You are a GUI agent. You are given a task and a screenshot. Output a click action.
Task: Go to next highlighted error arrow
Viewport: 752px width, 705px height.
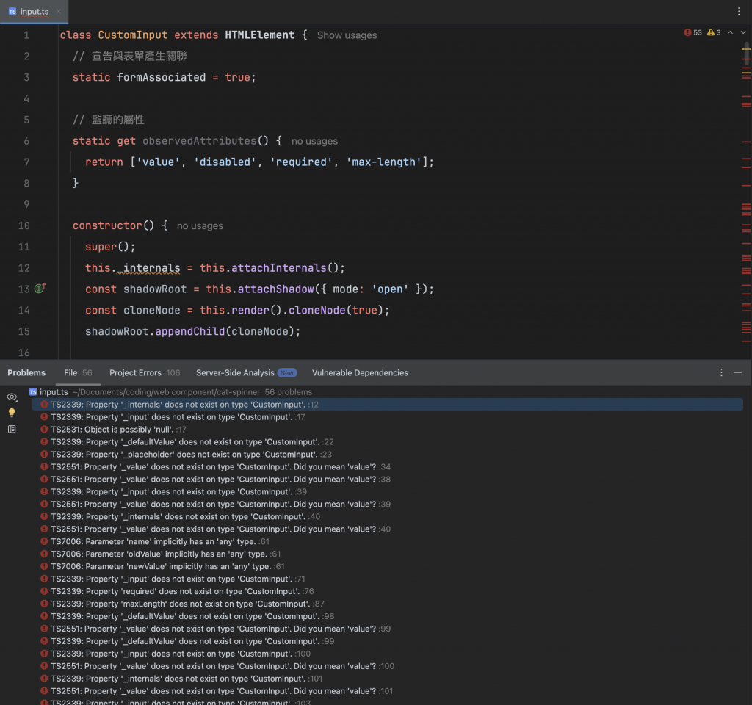tap(743, 32)
